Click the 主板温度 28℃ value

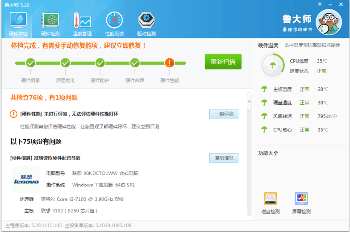pos(323,89)
